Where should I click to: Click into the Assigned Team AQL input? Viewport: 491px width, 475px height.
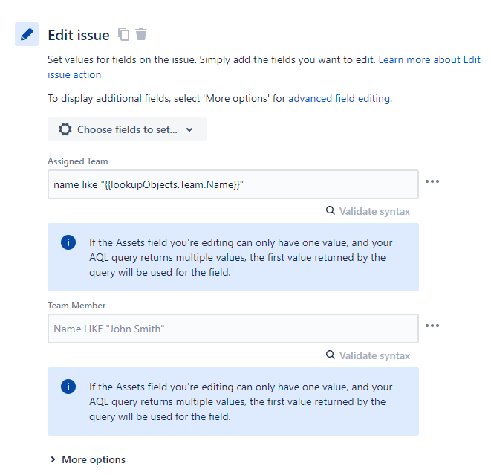point(233,184)
